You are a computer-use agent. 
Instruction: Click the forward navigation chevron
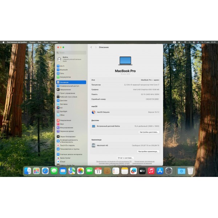96,47
